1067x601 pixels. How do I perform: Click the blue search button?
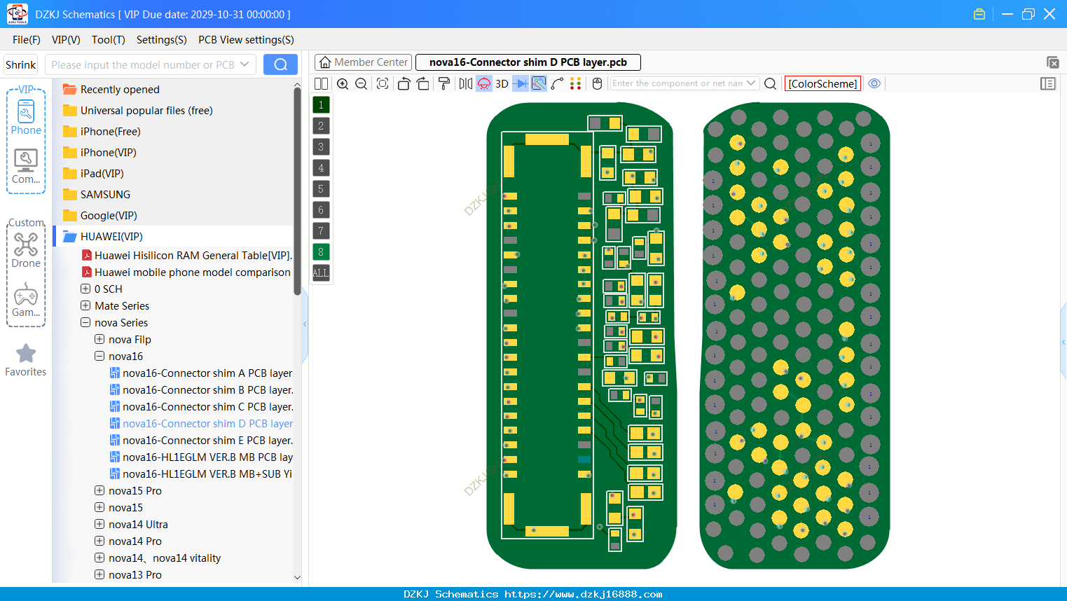(280, 64)
